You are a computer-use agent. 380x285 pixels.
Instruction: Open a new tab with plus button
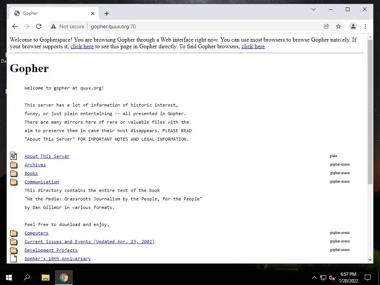107,13
